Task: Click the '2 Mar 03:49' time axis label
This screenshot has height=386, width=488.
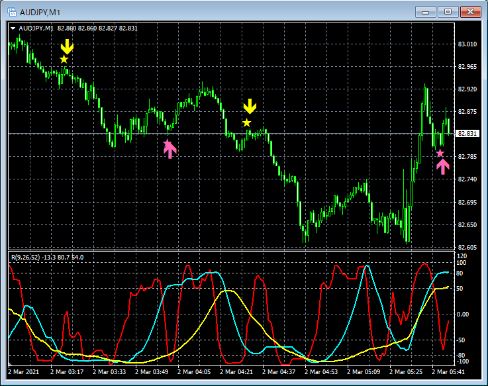Action: 152,372
